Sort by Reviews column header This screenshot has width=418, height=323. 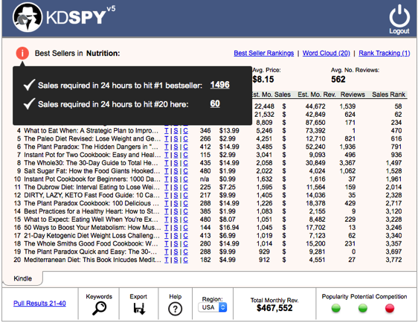coord(353,95)
